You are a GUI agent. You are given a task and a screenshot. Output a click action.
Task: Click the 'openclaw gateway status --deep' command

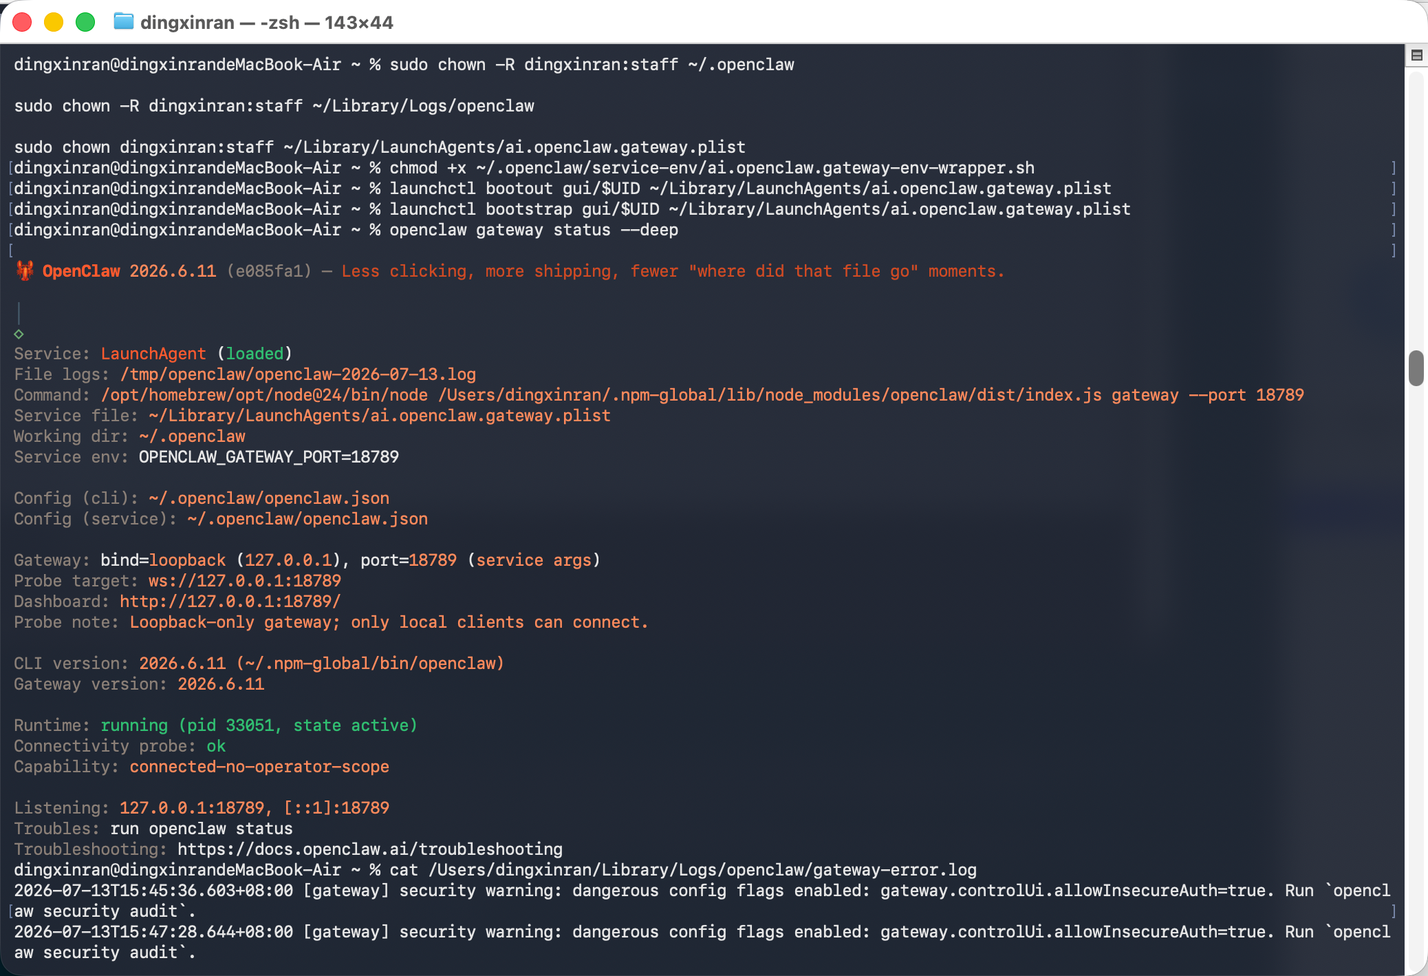point(534,230)
